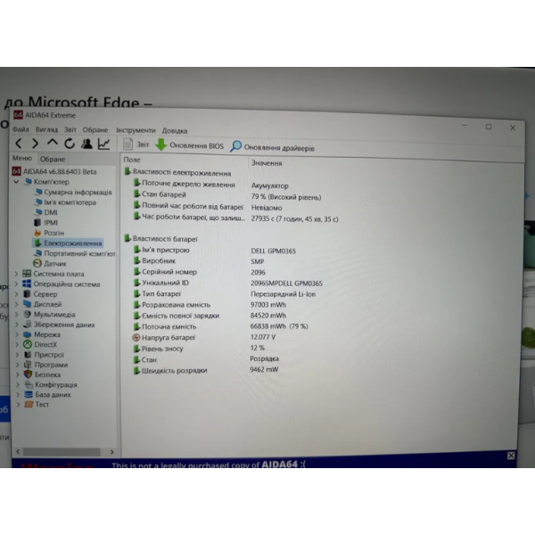Open the user manager person icon
The image size is (535, 535).
[86, 144]
